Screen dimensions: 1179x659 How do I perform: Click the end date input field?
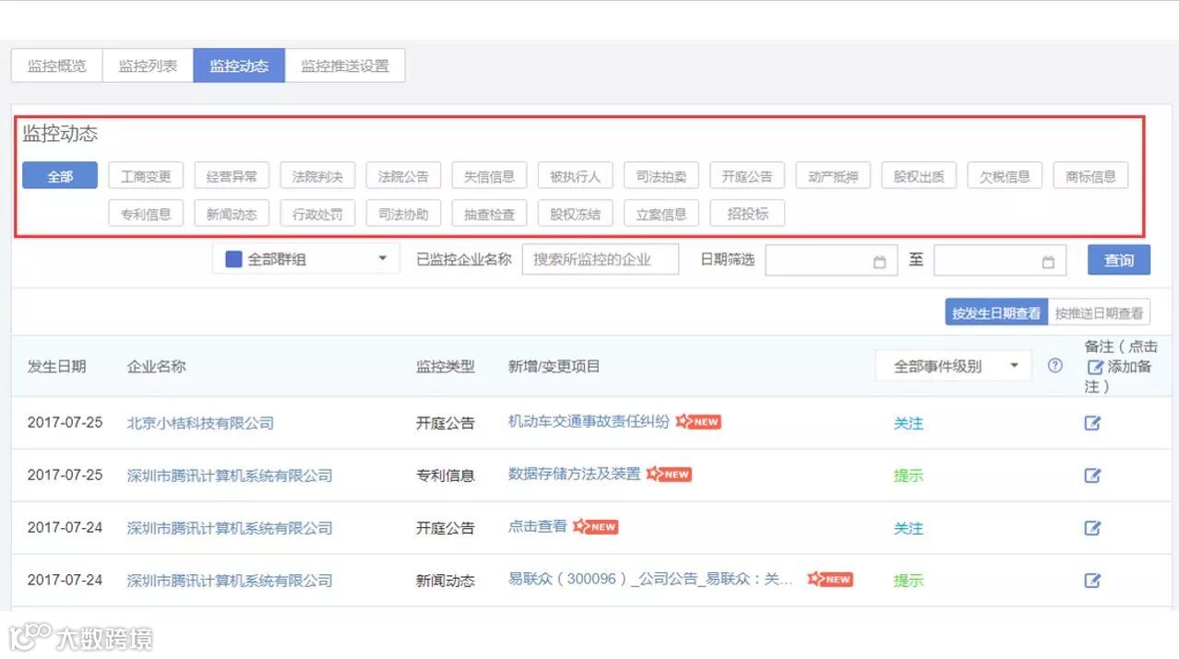(x=1000, y=261)
